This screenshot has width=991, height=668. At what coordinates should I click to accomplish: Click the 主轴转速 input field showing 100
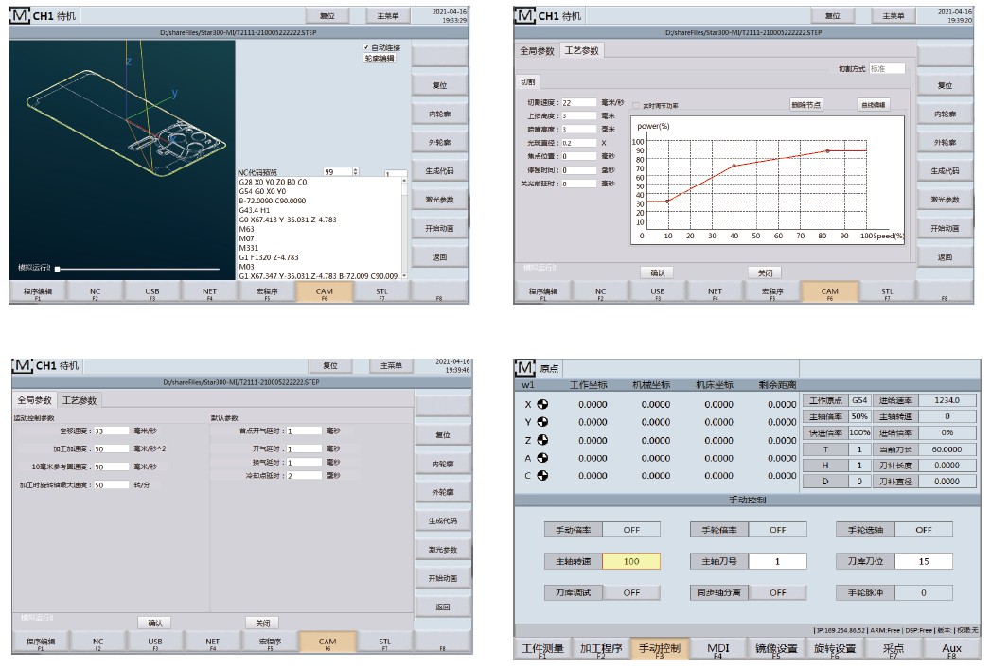point(631,561)
